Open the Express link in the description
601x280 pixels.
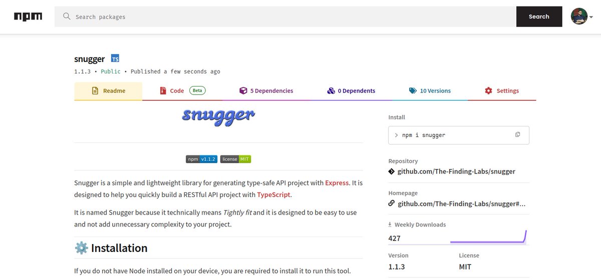pos(337,183)
